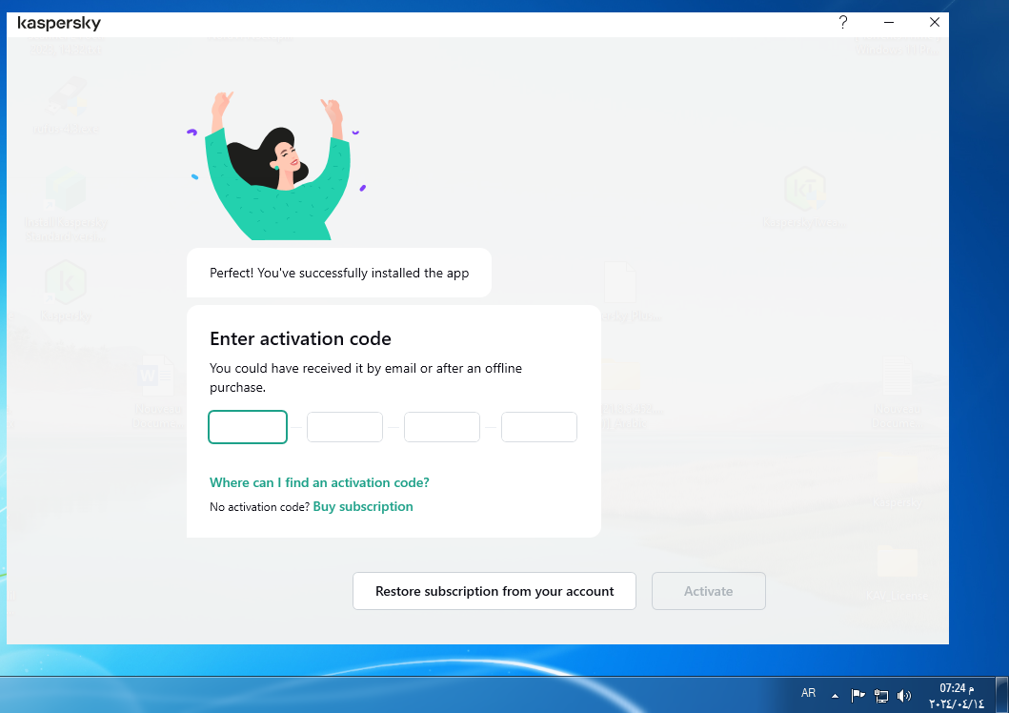The image size is (1009, 713).
Task: Click into the third activation code box
Action: pos(442,427)
